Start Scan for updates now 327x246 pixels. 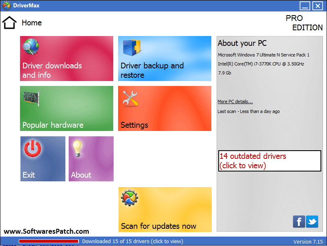point(165,210)
